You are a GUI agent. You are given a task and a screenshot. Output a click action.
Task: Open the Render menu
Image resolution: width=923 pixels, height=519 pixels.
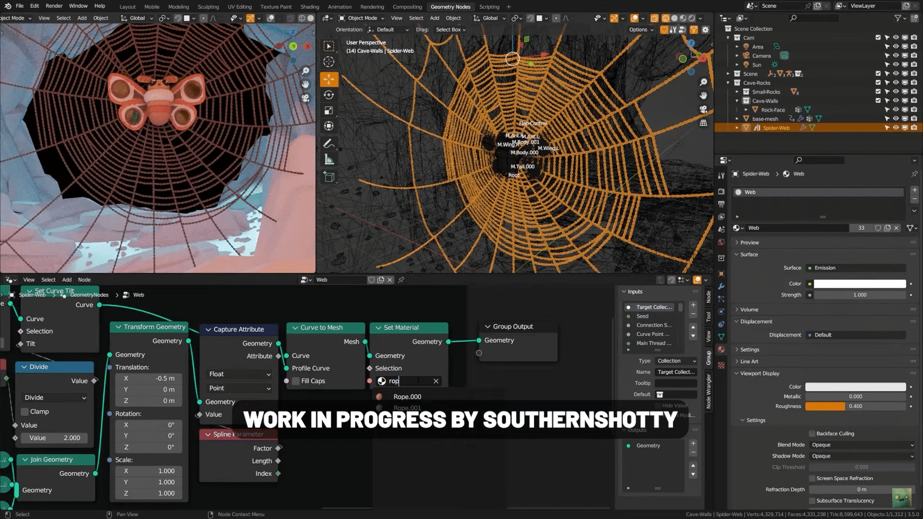pyautogui.click(x=54, y=6)
